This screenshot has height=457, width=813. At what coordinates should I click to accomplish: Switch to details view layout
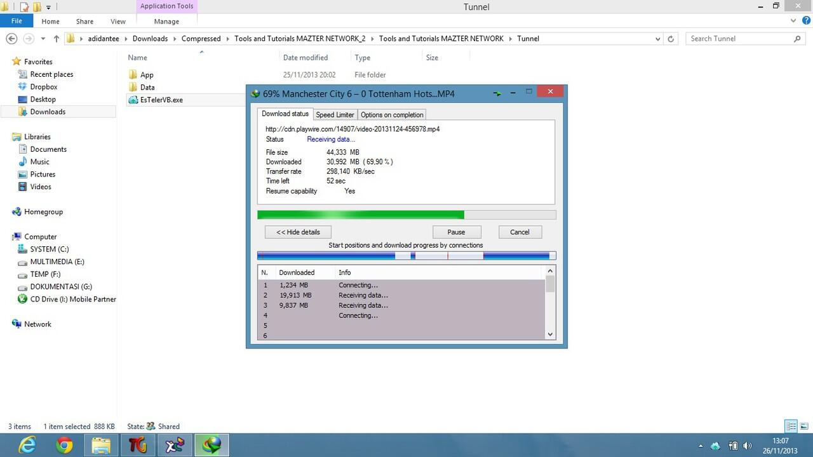tap(791, 427)
